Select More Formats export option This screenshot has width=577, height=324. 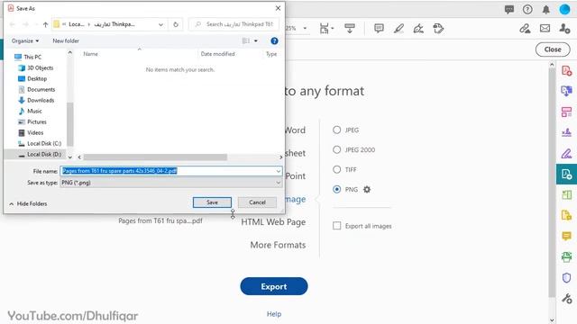point(278,245)
